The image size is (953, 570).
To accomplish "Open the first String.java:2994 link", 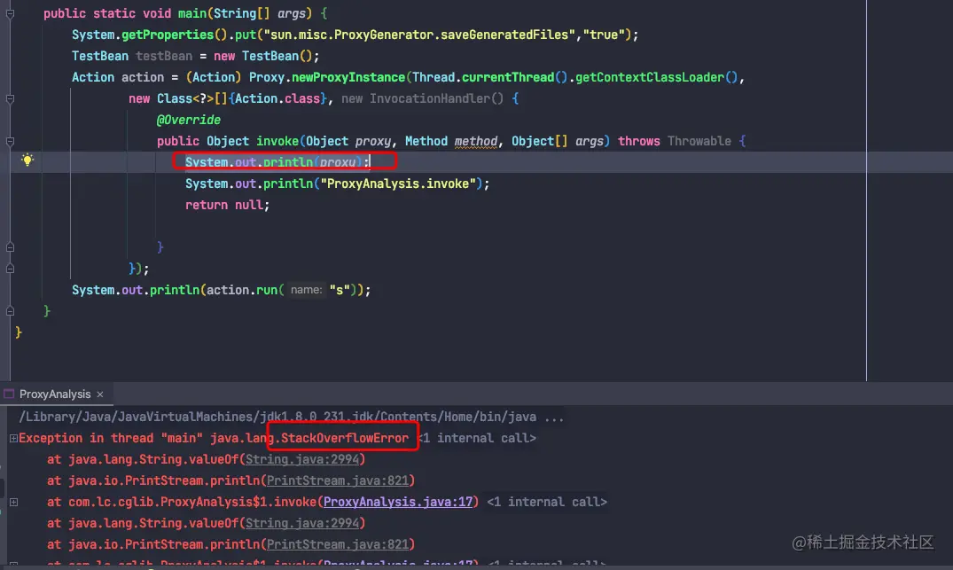I will click(302, 459).
